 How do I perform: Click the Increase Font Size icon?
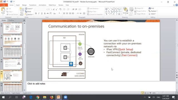(54, 9)
